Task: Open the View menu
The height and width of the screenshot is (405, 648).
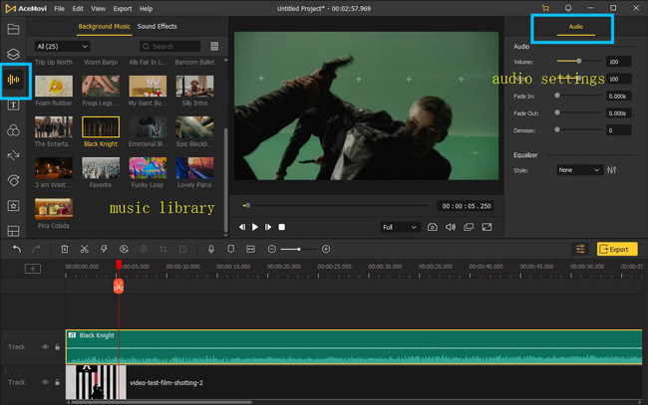Action: [98, 9]
